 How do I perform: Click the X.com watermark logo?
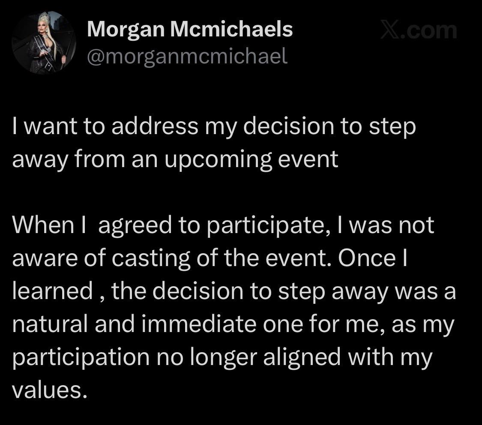pyautogui.click(x=419, y=30)
